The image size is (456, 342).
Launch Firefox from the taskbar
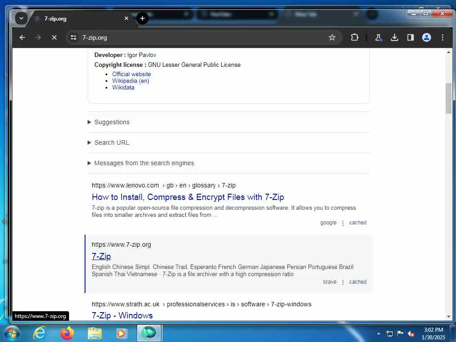[67, 333]
